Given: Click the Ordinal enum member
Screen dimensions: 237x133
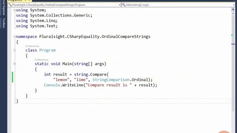Looking at the screenshot, I should click(140, 80).
